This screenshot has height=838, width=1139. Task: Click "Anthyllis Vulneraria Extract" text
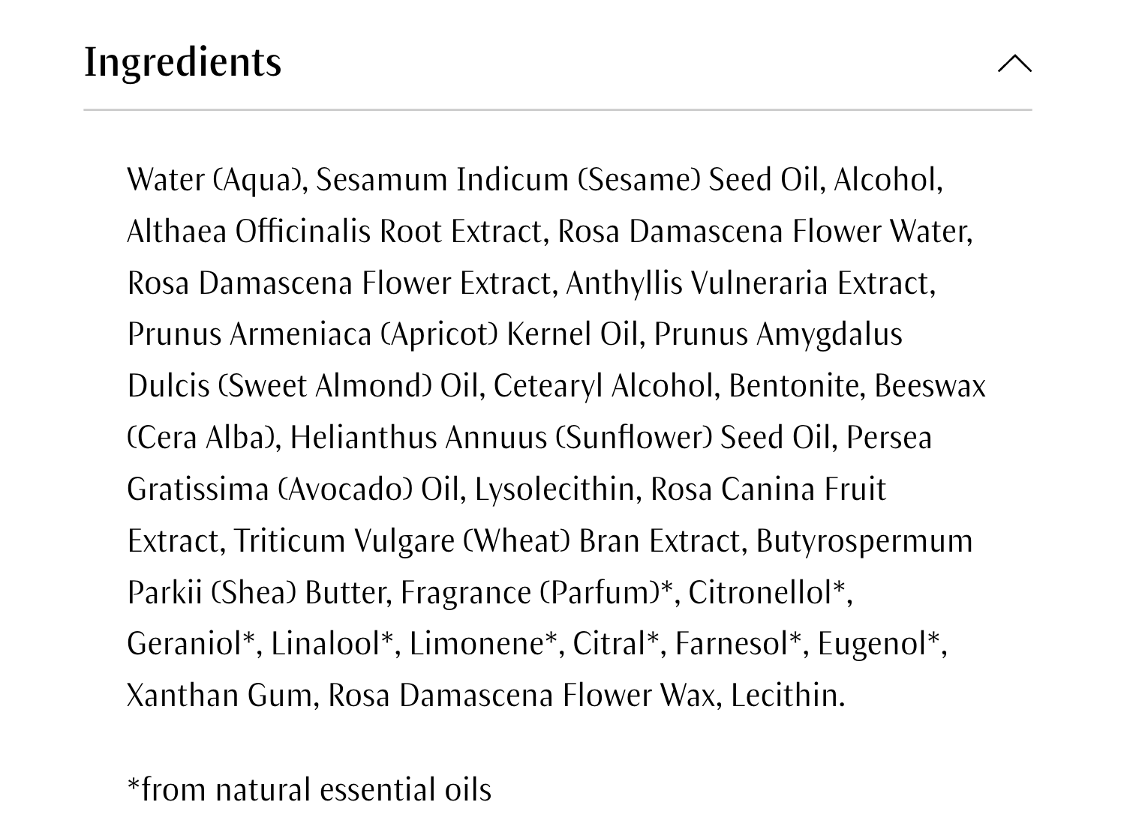tap(749, 283)
